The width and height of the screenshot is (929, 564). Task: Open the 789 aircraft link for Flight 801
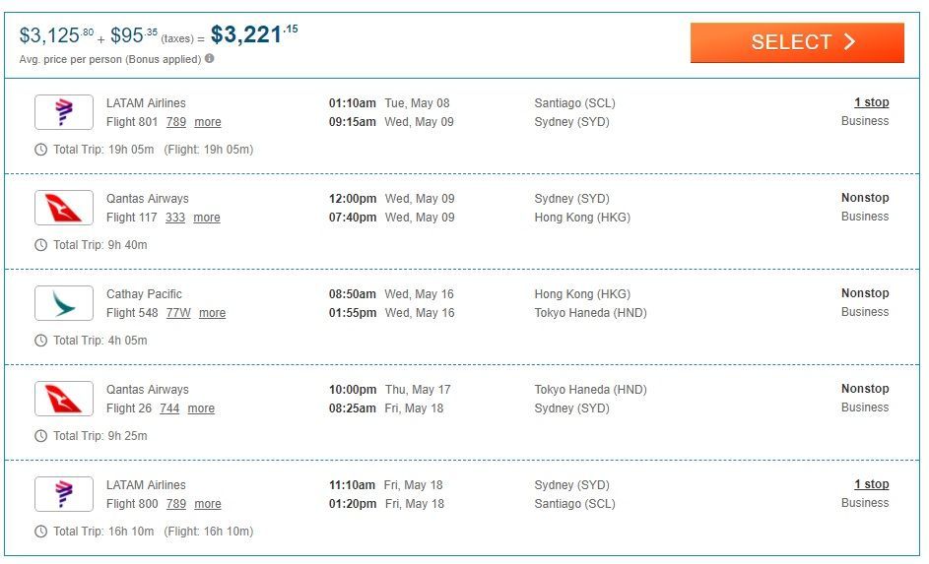click(x=176, y=122)
